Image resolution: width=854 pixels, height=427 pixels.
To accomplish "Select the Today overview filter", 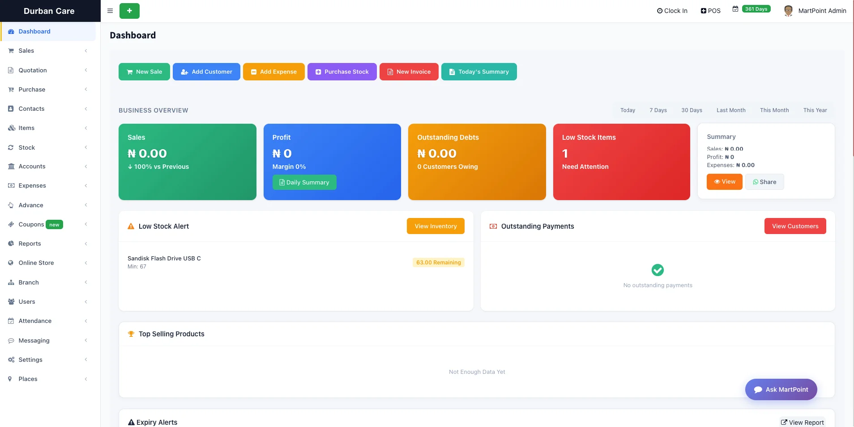I will 628,110.
